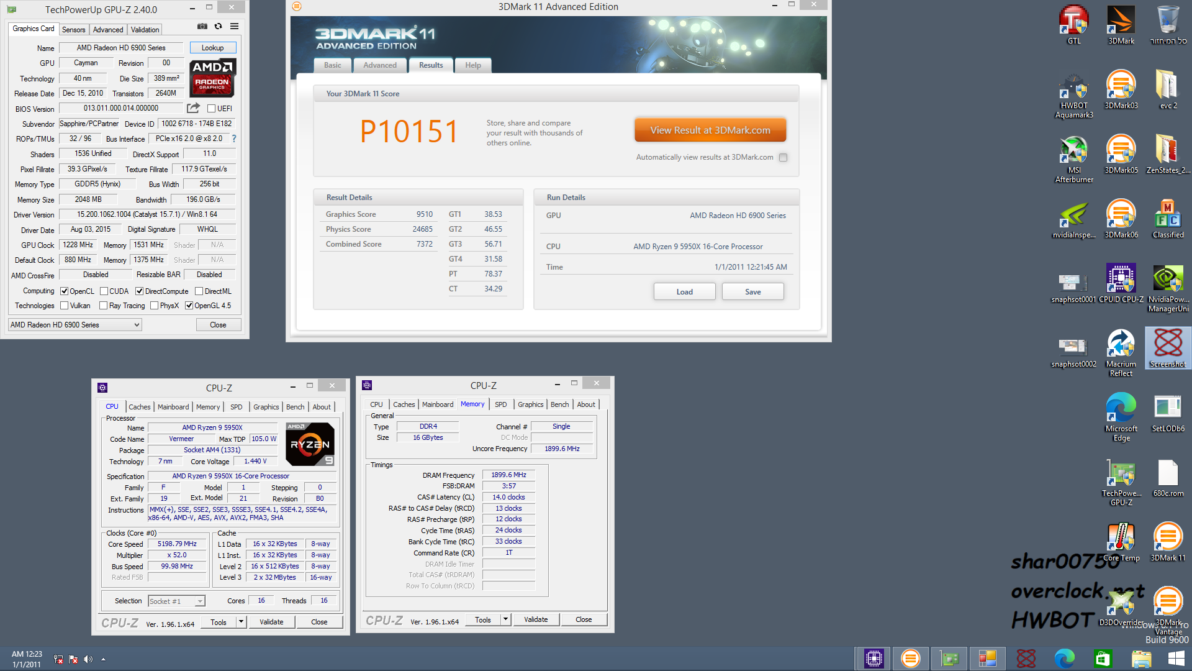Click the Lookup button in GPU-Z

coord(212,48)
